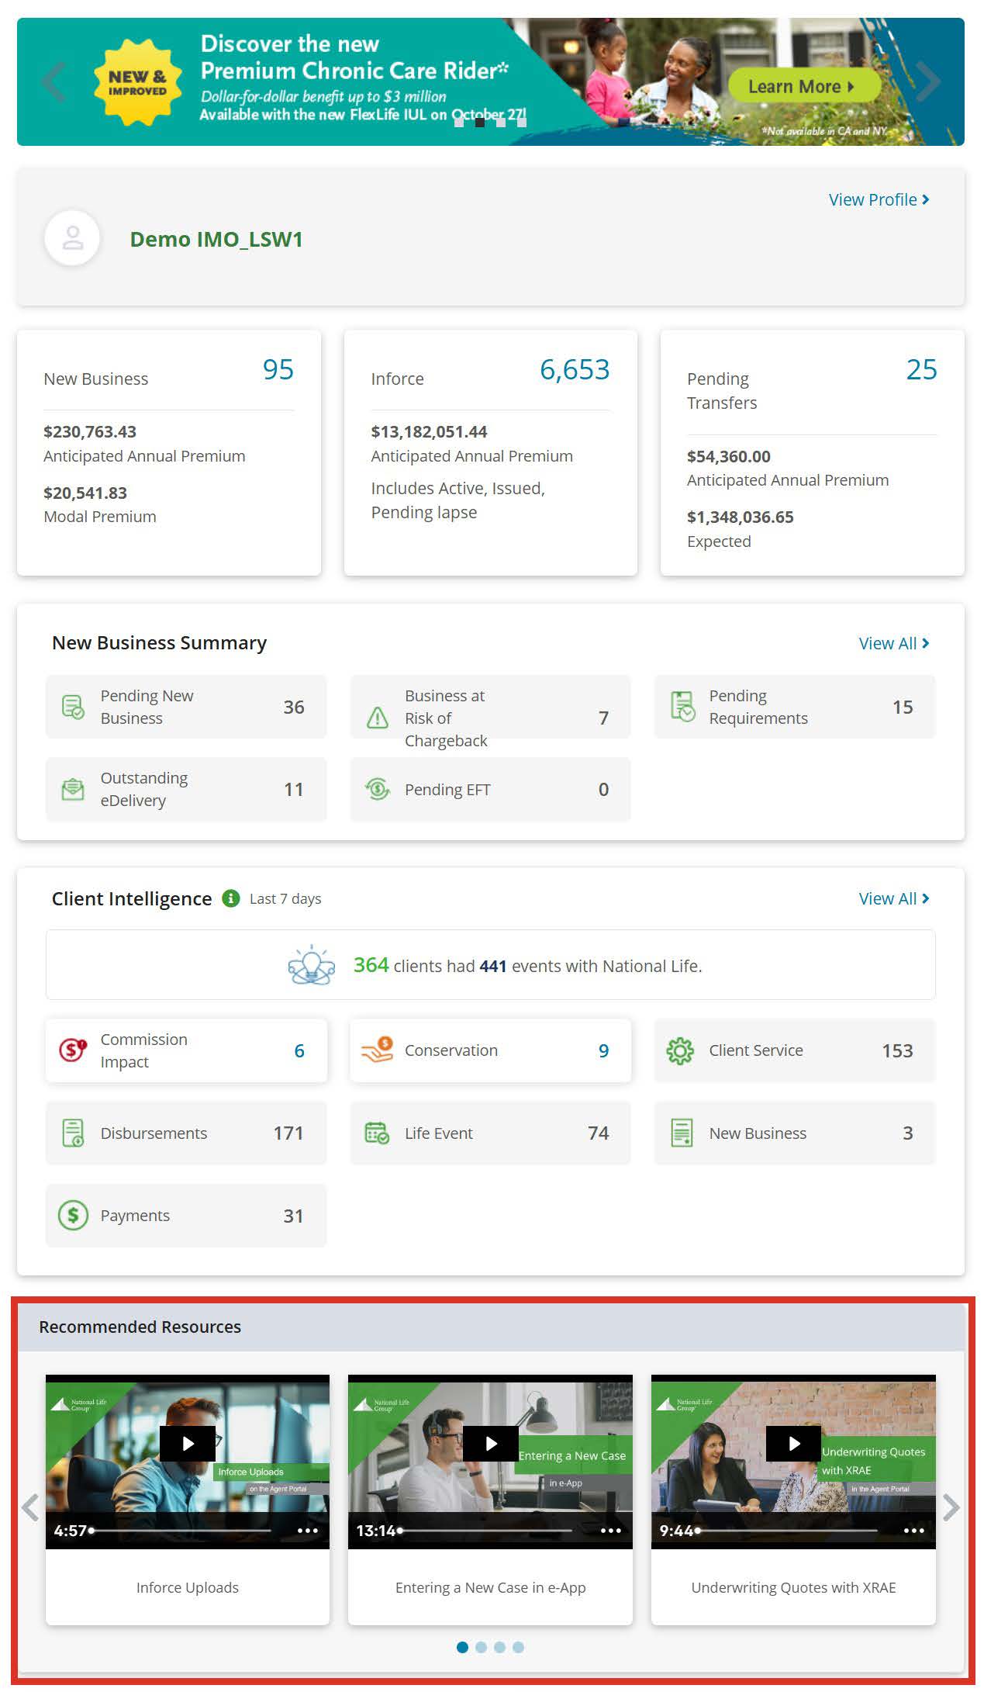
Task: Select the second Recommended Resources carousel dot
Action: (481, 1647)
